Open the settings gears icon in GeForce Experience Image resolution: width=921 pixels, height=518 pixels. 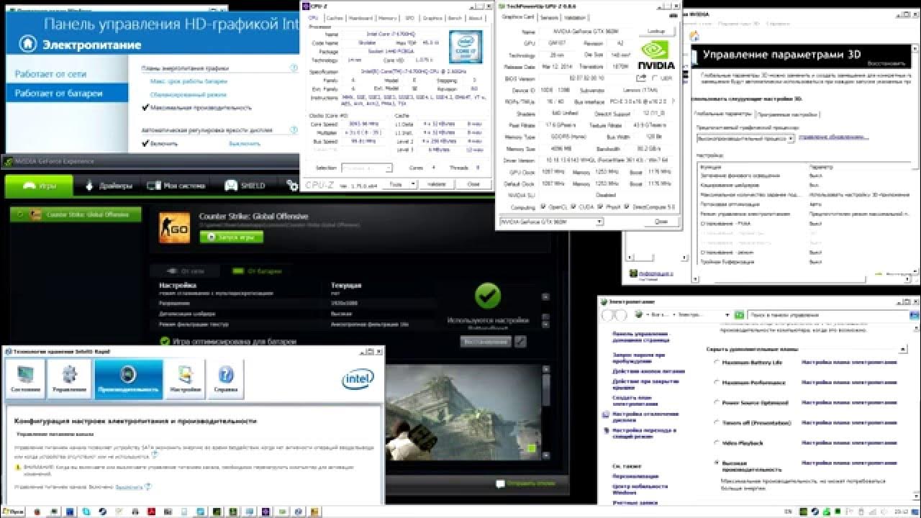click(292, 186)
